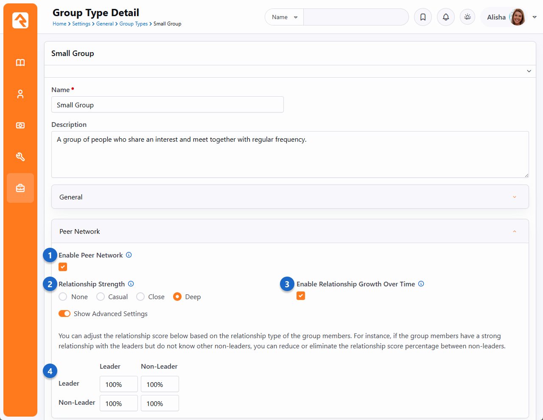Open the book icon sidebar menu

(x=20, y=63)
